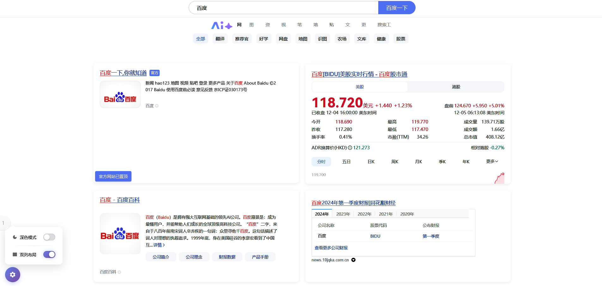Open the Baidu logo thumbnail in 百度百科 result

pyautogui.click(x=120, y=234)
